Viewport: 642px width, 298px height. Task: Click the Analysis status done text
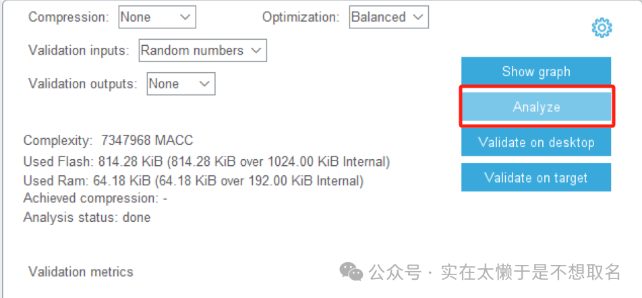87,217
